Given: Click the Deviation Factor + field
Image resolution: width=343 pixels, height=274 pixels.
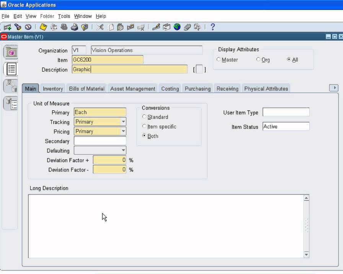Looking at the screenshot, I should click(109, 160).
